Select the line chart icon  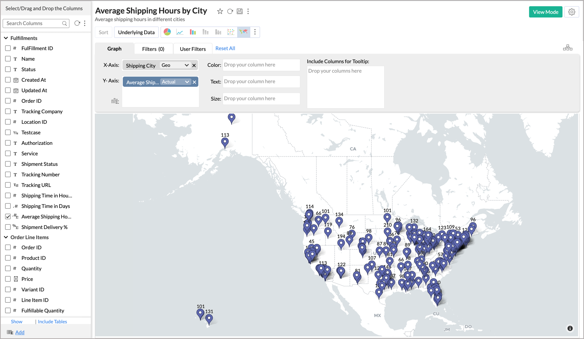pos(180,32)
